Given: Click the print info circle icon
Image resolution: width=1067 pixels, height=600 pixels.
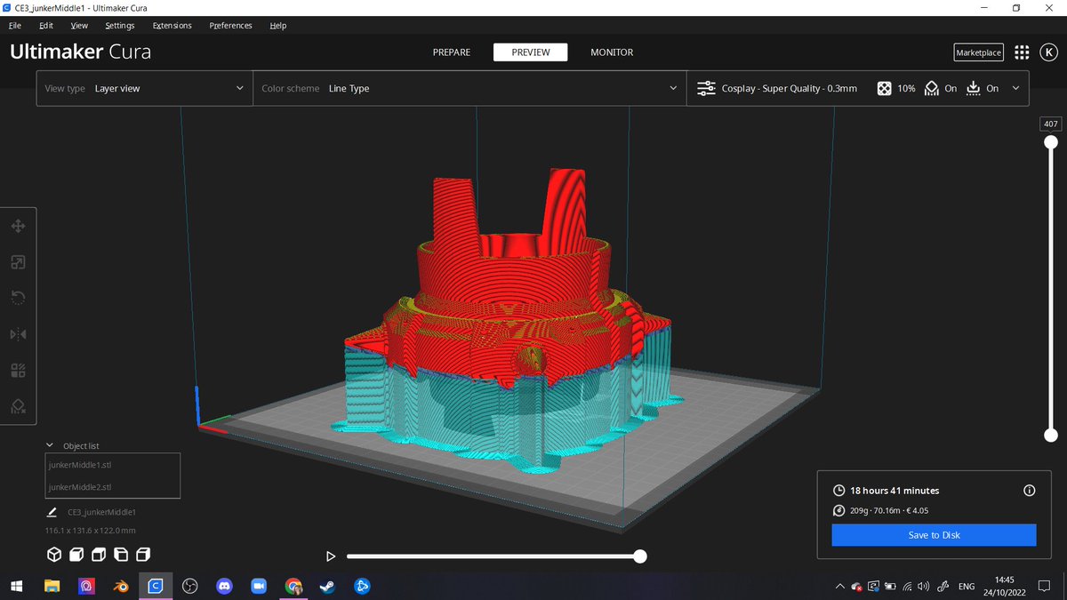Looking at the screenshot, I should pyautogui.click(x=1030, y=491).
